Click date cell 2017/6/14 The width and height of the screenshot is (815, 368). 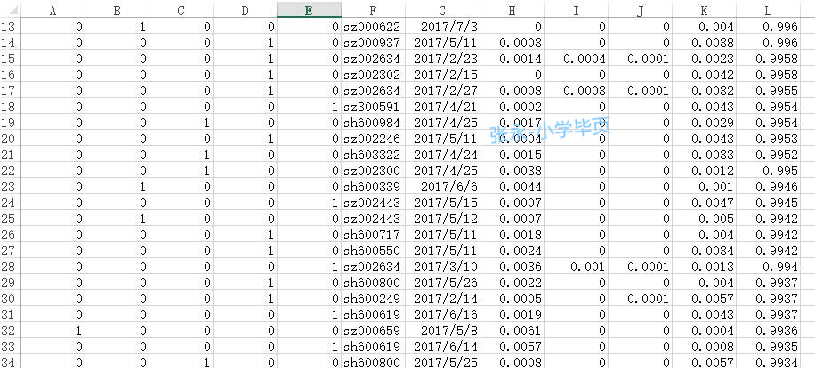click(x=442, y=347)
